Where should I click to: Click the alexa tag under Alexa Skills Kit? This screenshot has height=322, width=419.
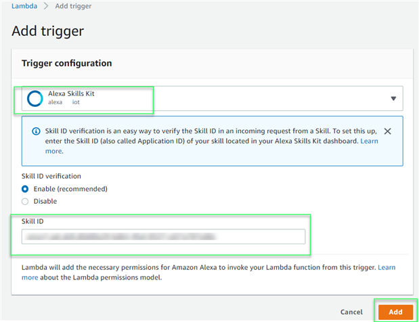coord(55,103)
